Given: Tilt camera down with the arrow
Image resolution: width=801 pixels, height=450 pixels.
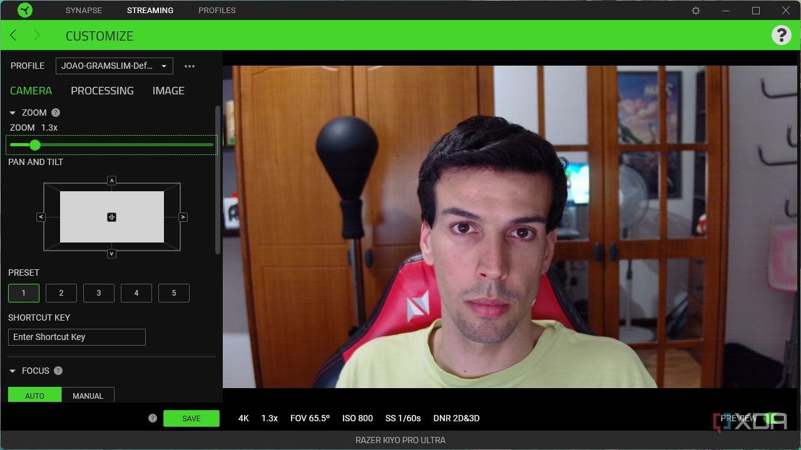Looking at the screenshot, I should pyautogui.click(x=111, y=254).
